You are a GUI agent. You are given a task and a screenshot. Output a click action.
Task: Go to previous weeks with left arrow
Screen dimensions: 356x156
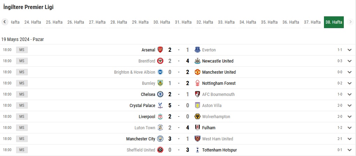pyautogui.click(x=5, y=22)
